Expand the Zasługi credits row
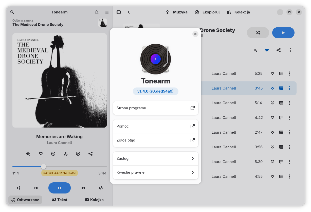Image resolution: width=311 pixels, height=212 pixels. (x=155, y=158)
